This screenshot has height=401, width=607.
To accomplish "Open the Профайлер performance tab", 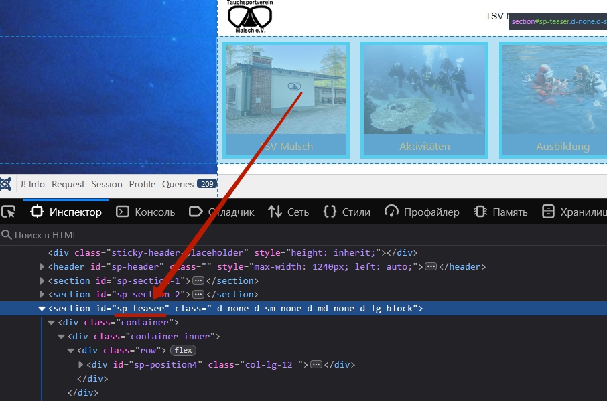I will point(422,212).
